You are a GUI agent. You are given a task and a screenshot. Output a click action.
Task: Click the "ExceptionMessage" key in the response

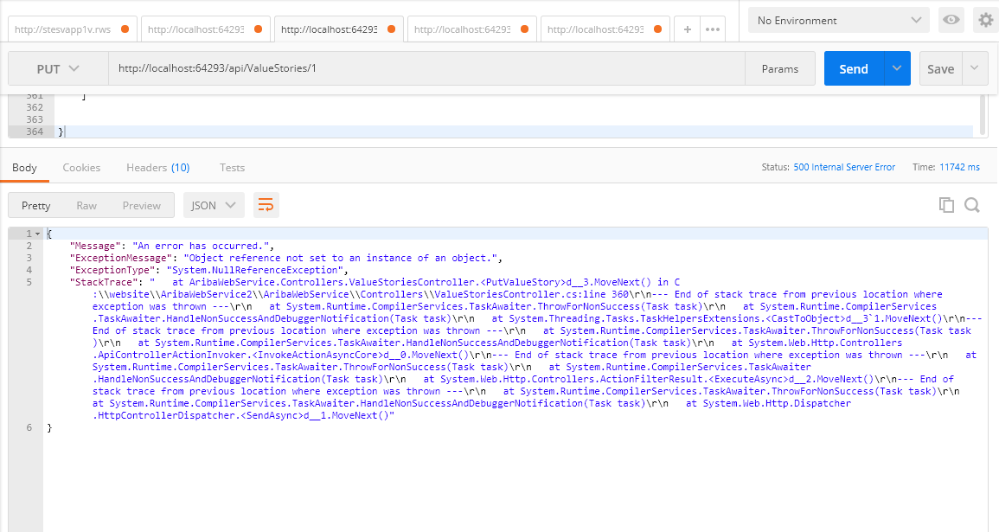pyautogui.click(x=121, y=258)
